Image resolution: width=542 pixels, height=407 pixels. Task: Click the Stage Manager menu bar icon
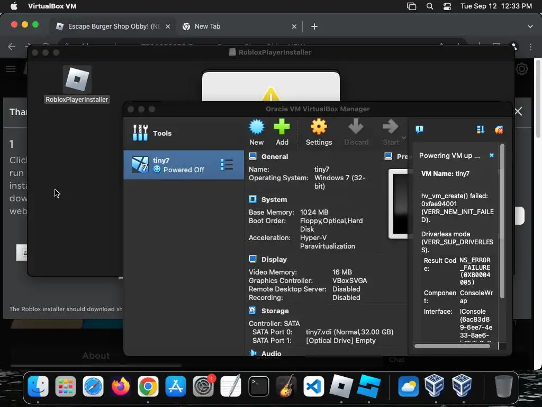pyautogui.click(x=411, y=6)
